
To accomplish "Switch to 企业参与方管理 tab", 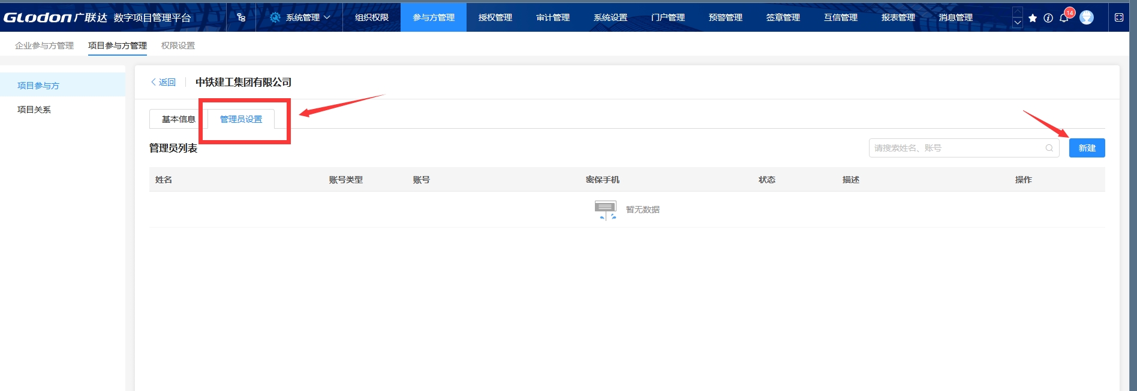I will [x=44, y=46].
